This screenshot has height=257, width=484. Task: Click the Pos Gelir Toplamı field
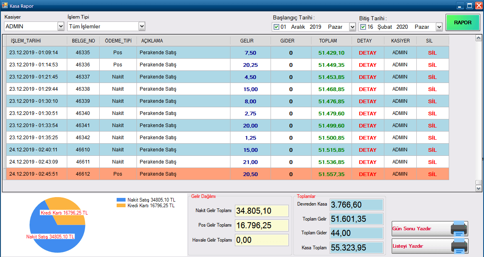[262, 225]
